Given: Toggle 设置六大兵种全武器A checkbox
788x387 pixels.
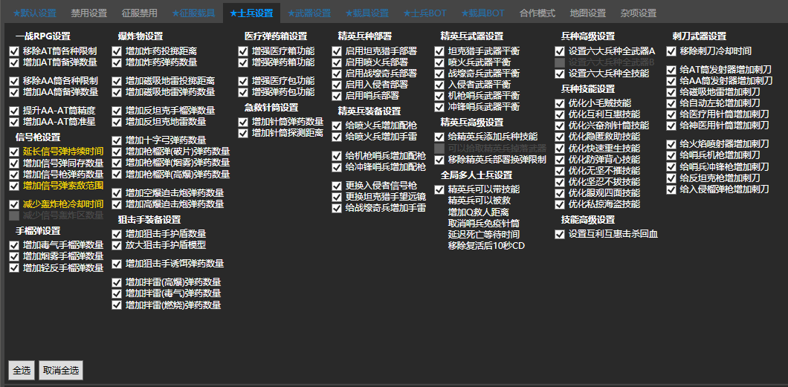Looking at the screenshot, I should (x=561, y=51).
